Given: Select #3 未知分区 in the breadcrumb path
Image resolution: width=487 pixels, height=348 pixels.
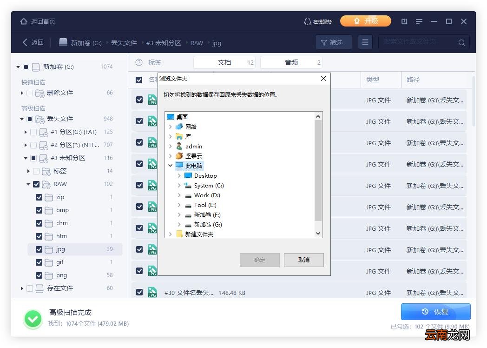Looking at the screenshot, I should point(164,43).
